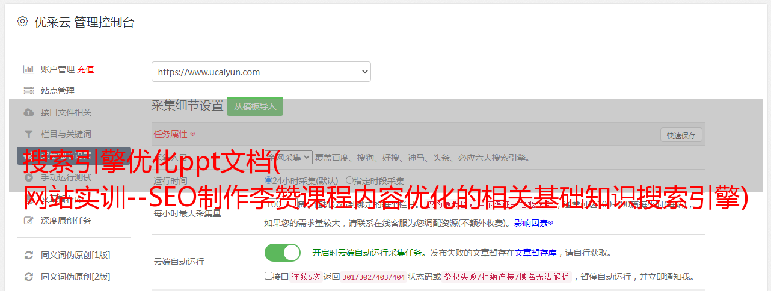
Task: Click the 优采云 管理控制台 title
Action: pos(84,22)
